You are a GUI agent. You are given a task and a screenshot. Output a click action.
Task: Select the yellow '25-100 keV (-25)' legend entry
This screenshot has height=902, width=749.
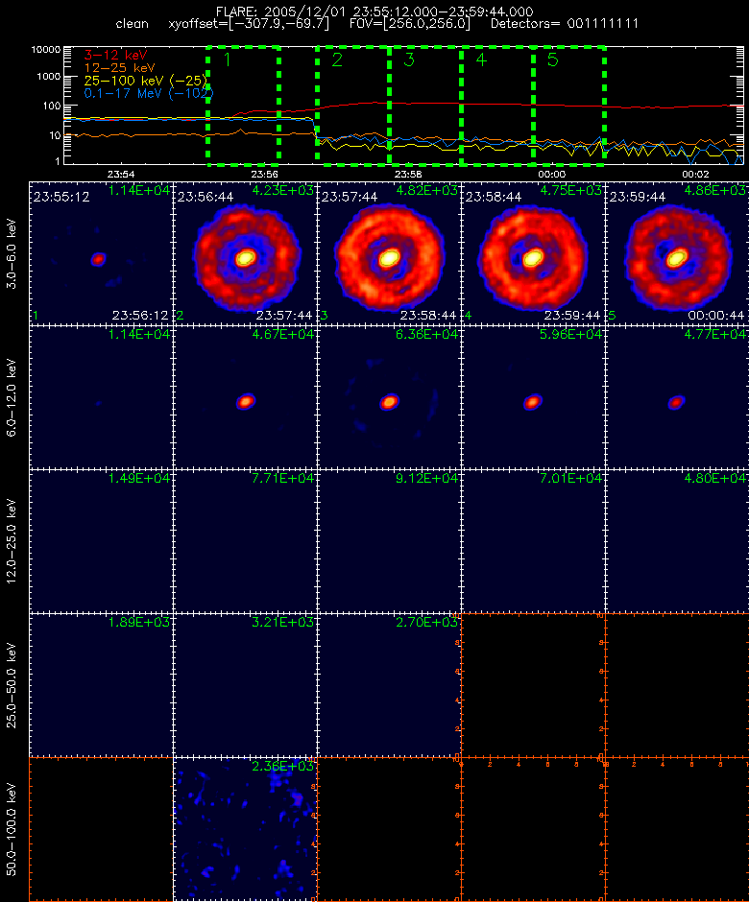point(146,81)
